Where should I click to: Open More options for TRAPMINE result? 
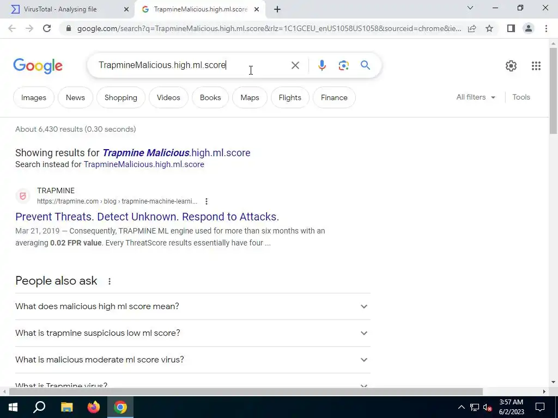207,201
